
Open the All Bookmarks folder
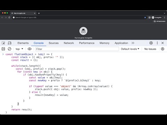tap(159, 21)
